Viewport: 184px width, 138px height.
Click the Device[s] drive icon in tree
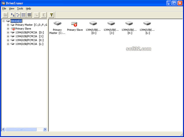coord(8,21)
